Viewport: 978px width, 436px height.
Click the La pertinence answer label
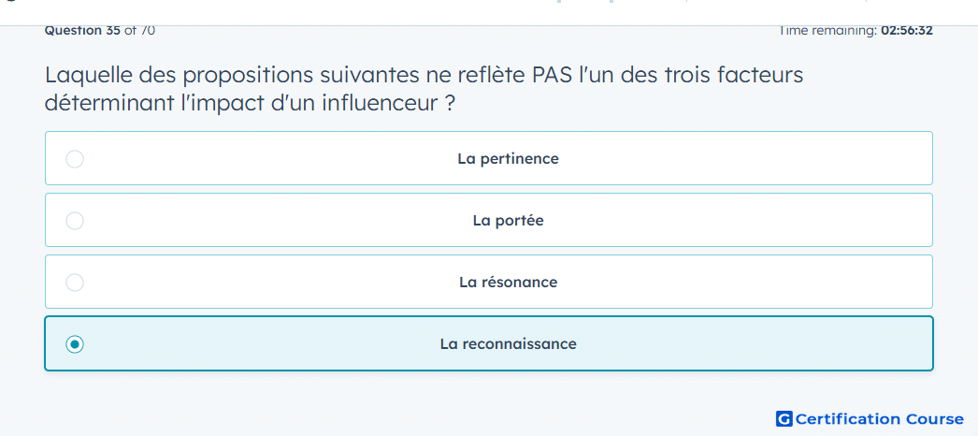[508, 159]
